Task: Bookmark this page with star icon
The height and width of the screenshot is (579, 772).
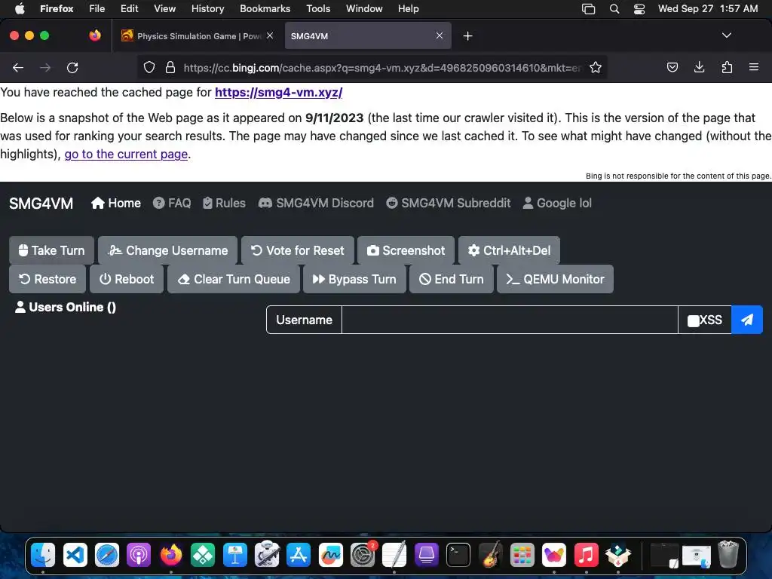Action: 596,67
